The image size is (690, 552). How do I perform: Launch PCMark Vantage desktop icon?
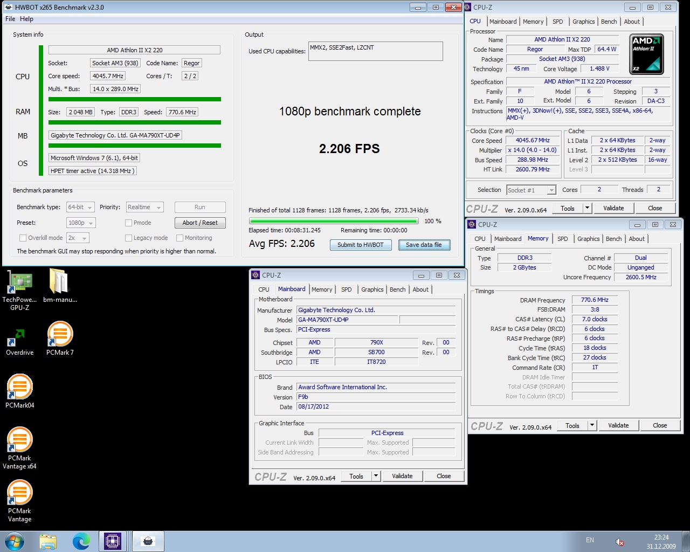19,501
